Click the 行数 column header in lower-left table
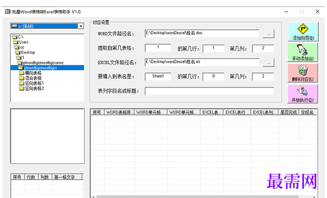The image size is (327, 198). tap(31, 177)
